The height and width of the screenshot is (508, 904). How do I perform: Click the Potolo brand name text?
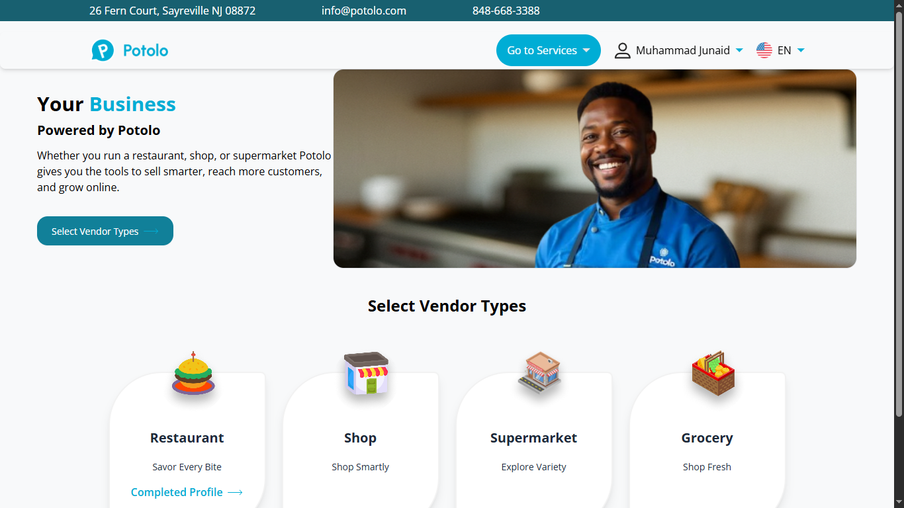click(x=146, y=50)
